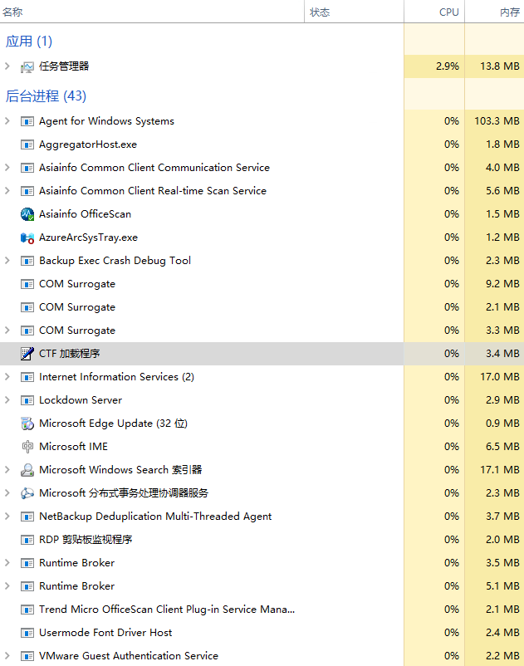Sort by the 内存 column header
Screen dimensions: 524x666
click(495, 12)
